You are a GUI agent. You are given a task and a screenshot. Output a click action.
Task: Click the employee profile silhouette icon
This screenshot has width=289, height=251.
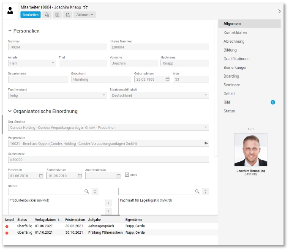[10, 11]
